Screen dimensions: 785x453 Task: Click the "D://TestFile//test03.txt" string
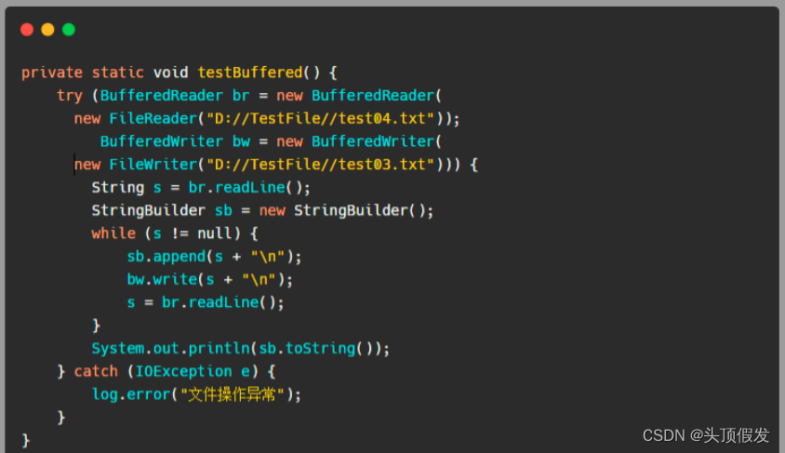click(320, 165)
